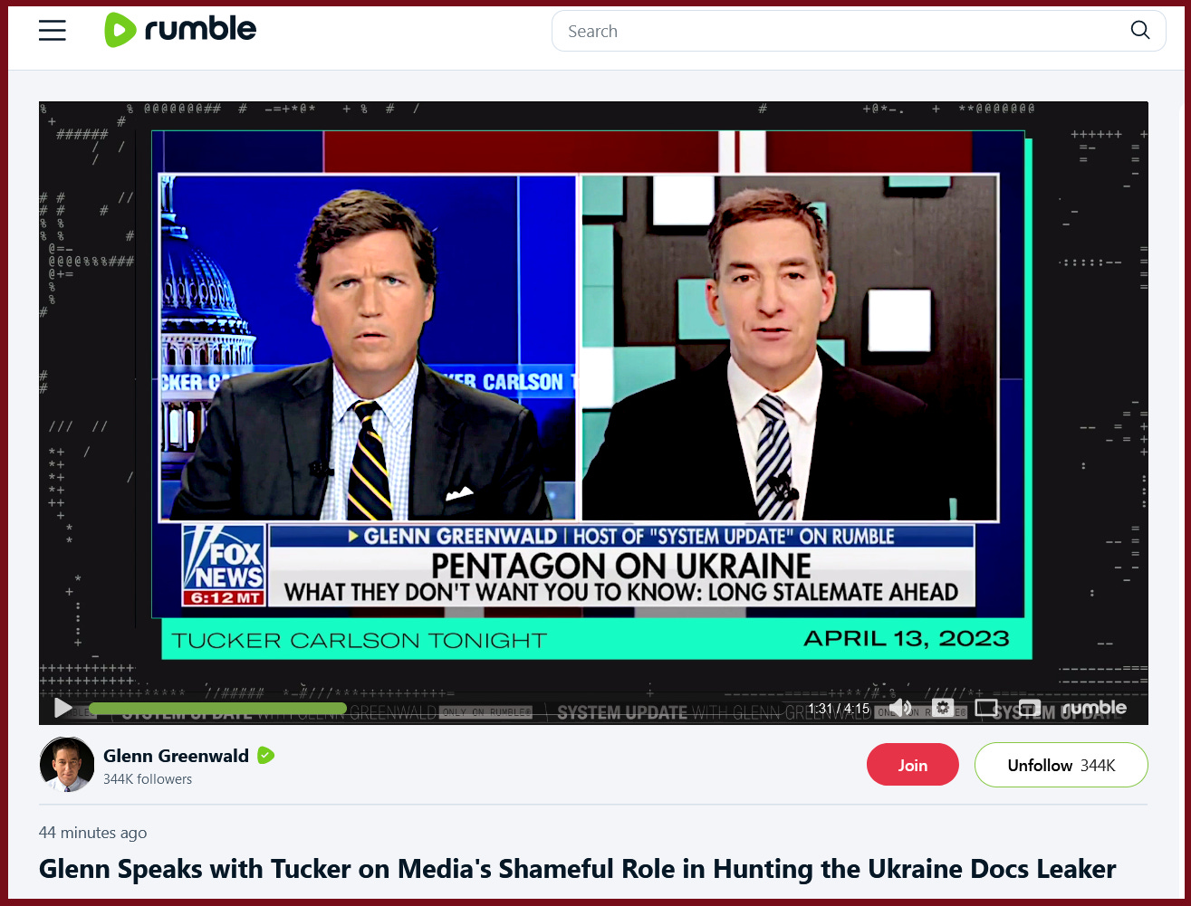The height and width of the screenshot is (906, 1191).
Task: Go to Rumble home via logo
Action: [x=181, y=30]
